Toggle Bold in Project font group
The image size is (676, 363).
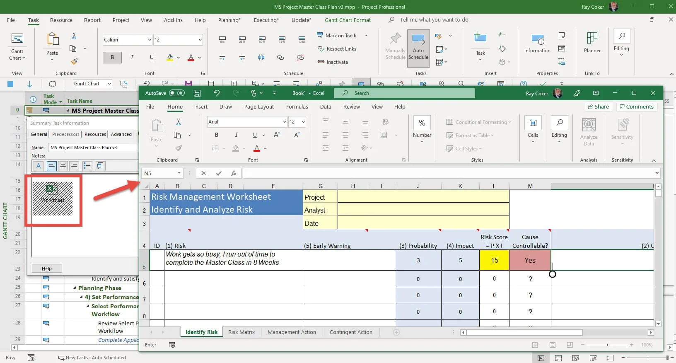pyautogui.click(x=112, y=57)
